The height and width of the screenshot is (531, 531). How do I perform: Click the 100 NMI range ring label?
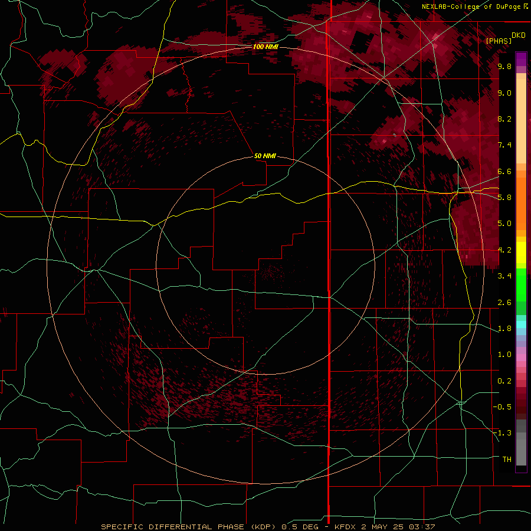coord(265,47)
